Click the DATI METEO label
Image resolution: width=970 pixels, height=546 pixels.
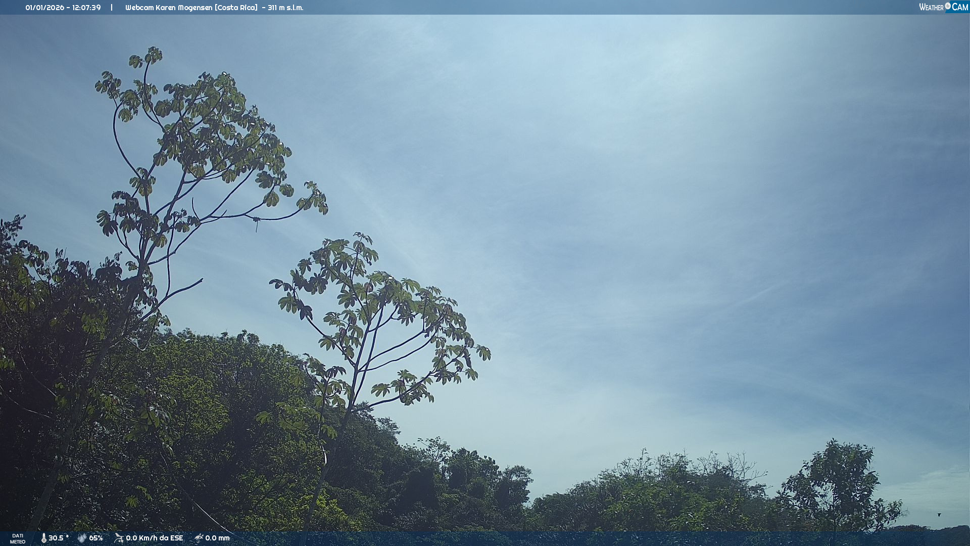point(18,538)
